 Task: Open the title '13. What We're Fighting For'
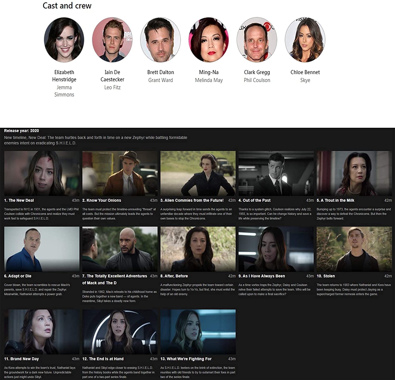[x=186, y=359]
